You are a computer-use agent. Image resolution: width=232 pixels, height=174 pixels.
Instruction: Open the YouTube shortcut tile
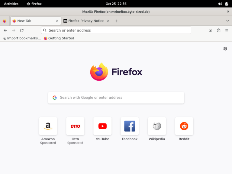pos(102,126)
